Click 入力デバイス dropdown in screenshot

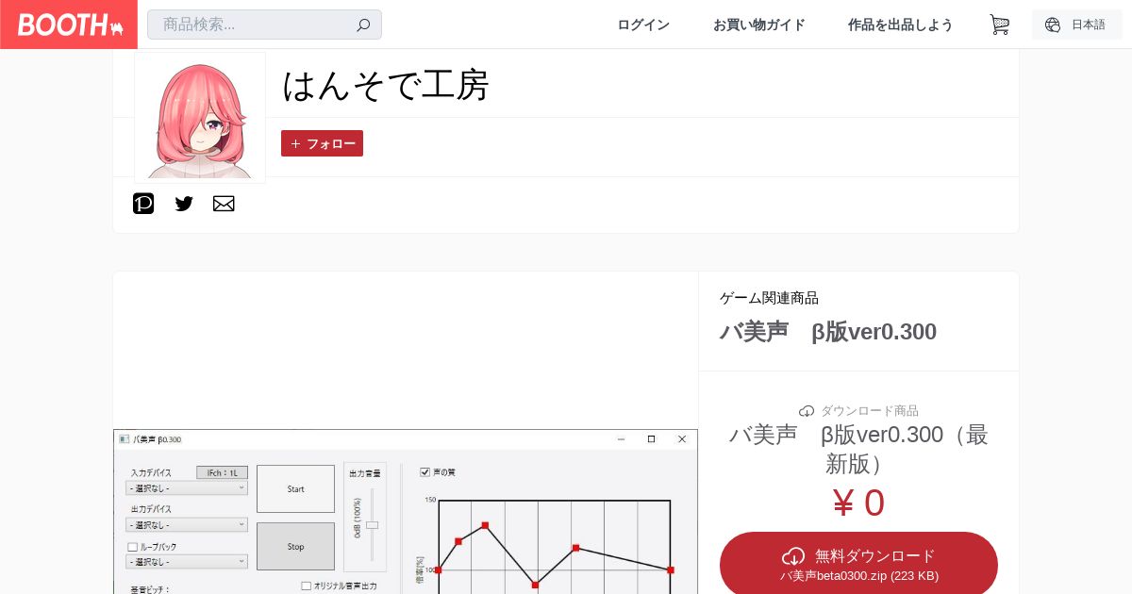coord(187,488)
